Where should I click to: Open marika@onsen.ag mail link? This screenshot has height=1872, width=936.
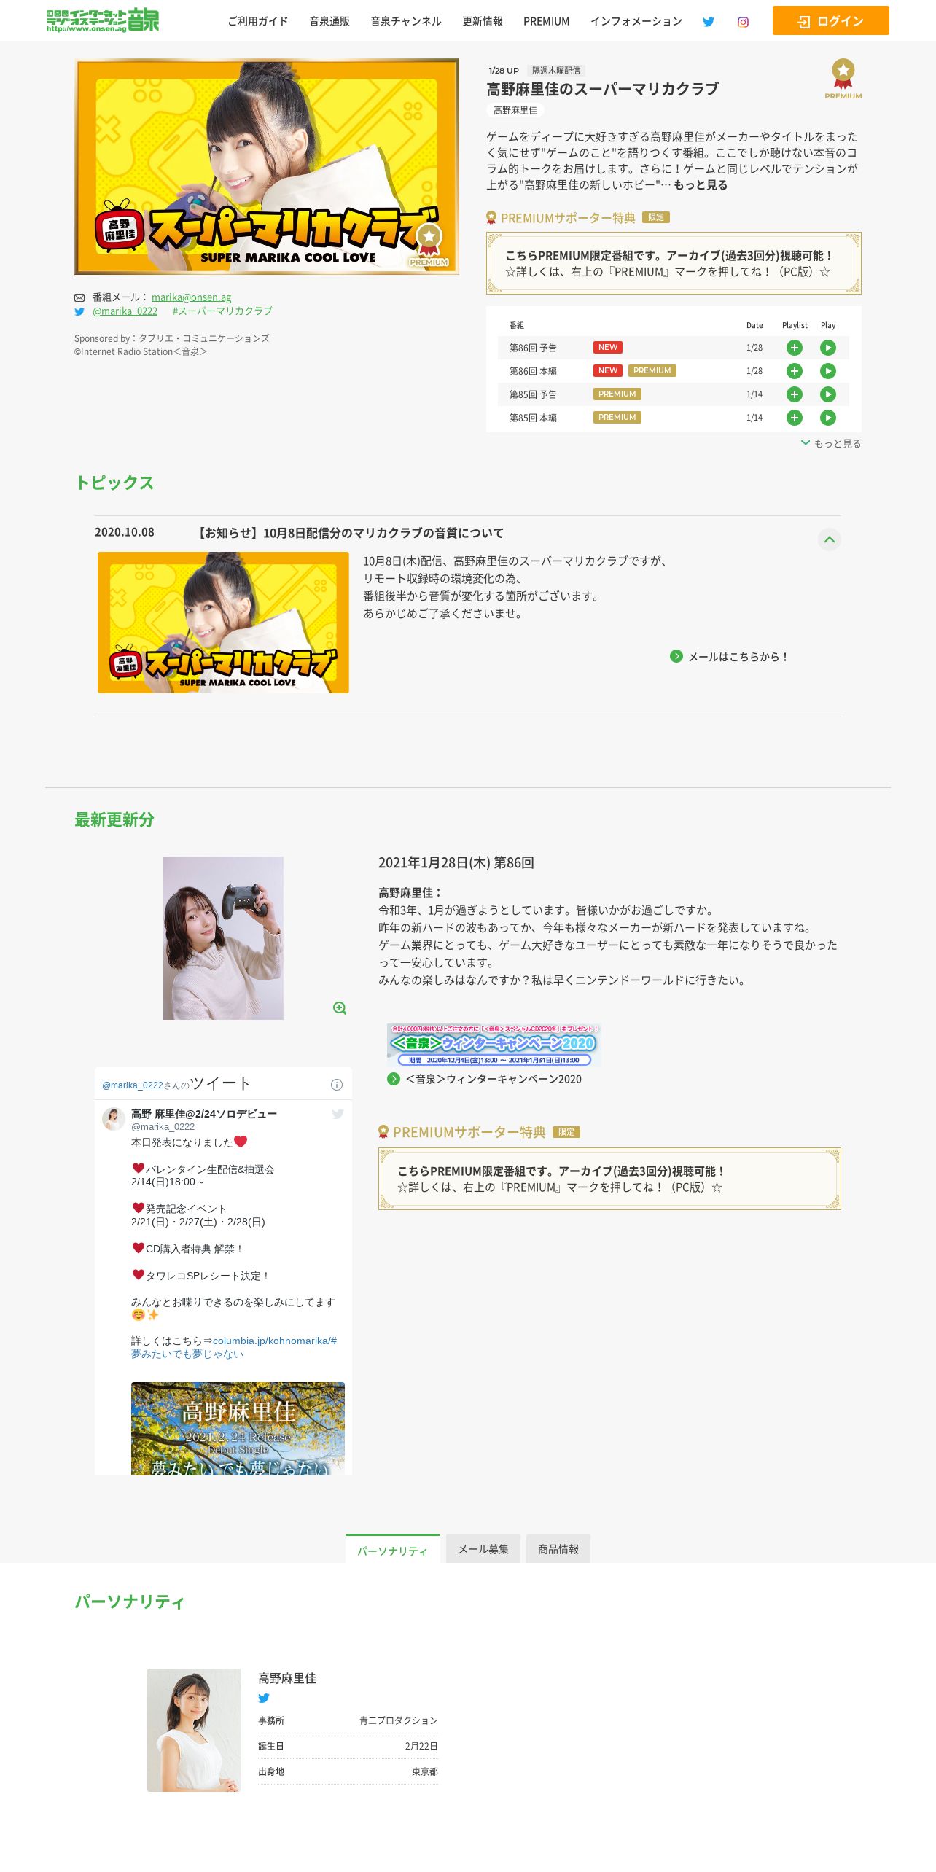191,297
